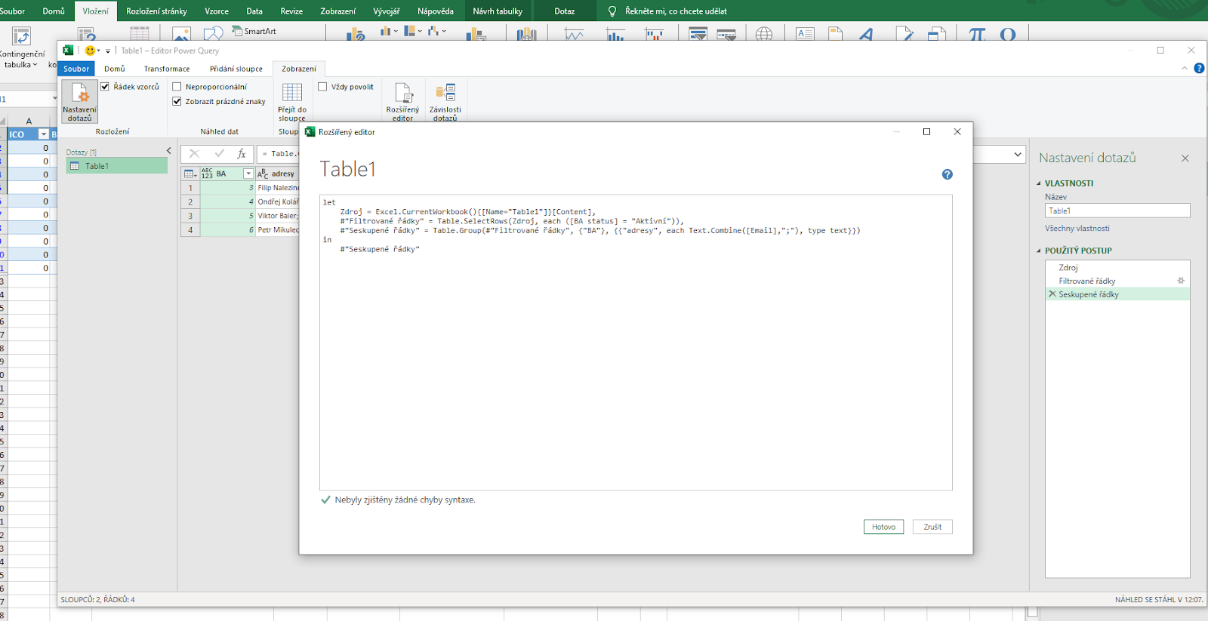The image size is (1208, 621).
Task: Click the smiley feedback icon
Action: click(x=90, y=51)
